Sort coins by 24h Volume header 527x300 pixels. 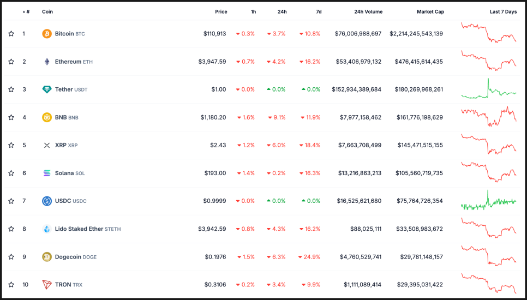pos(368,11)
